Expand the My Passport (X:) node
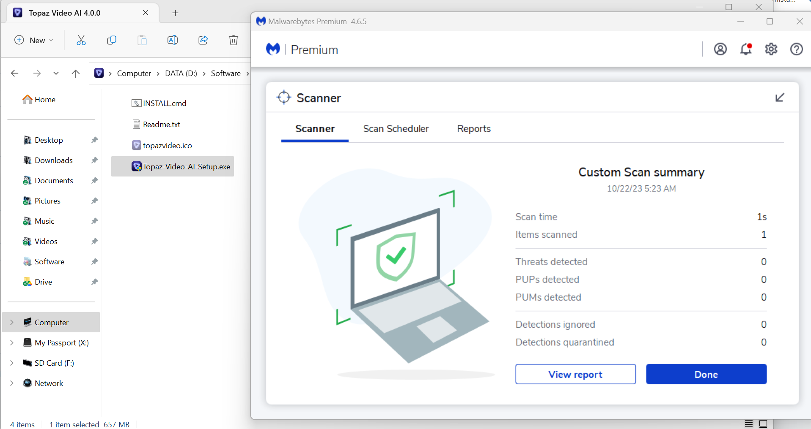811x429 pixels. click(12, 342)
